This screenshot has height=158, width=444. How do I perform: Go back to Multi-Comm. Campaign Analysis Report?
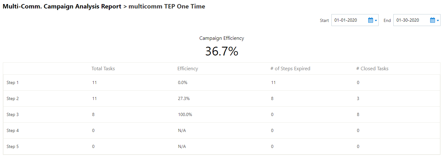point(62,6)
